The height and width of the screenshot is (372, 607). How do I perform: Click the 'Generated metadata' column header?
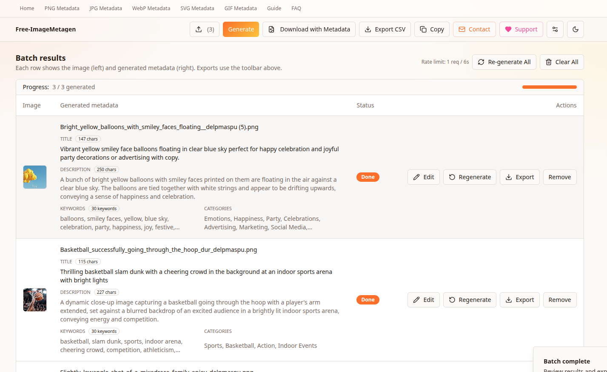click(89, 105)
